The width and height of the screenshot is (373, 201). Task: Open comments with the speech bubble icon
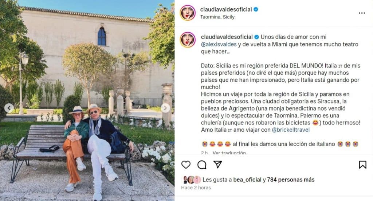[x=202, y=164]
